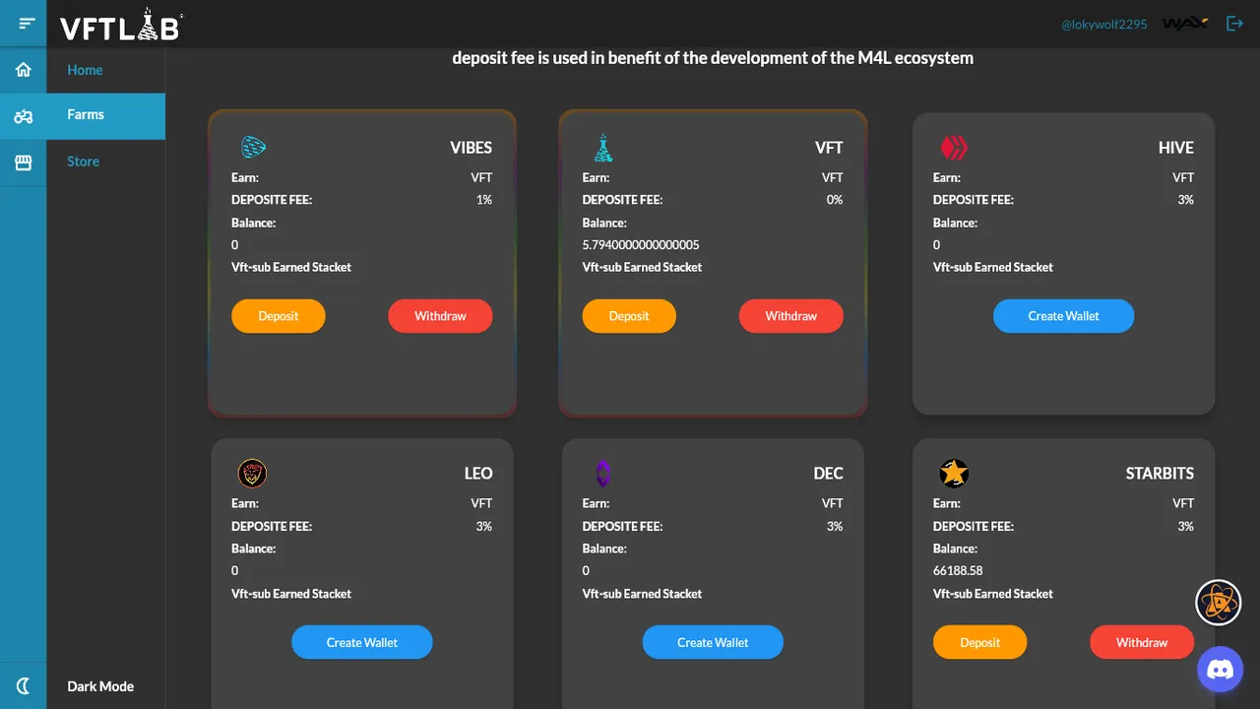Click the Store shop icon

(24, 162)
